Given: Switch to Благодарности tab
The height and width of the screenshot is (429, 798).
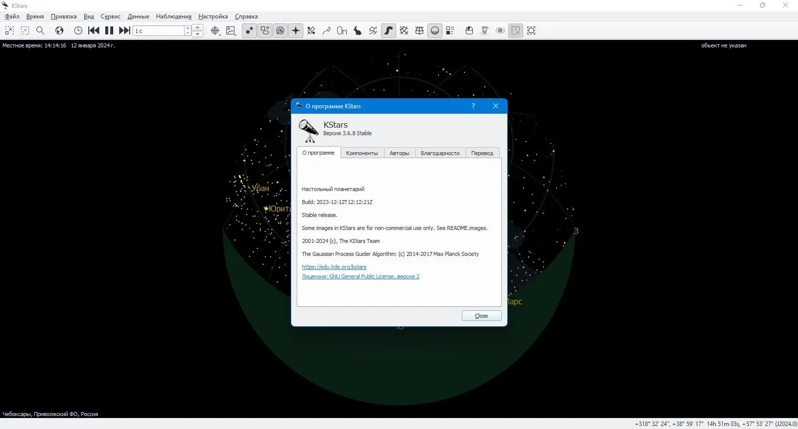Looking at the screenshot, I should pos(440,153).
